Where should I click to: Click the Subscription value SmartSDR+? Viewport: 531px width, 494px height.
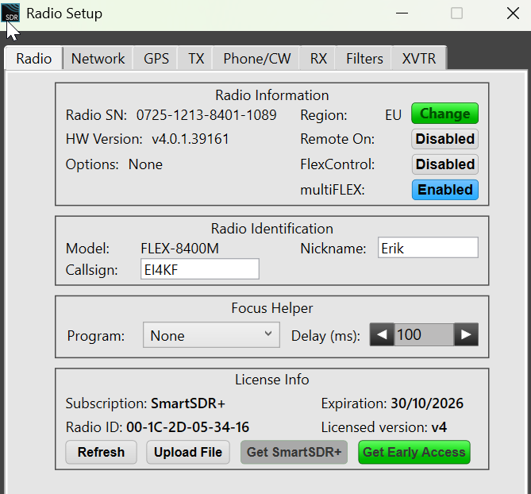[188, 403]
